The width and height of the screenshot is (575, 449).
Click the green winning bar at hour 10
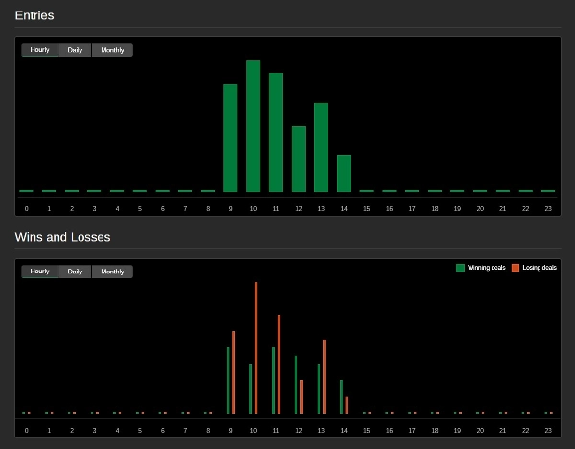pos(251,389)
